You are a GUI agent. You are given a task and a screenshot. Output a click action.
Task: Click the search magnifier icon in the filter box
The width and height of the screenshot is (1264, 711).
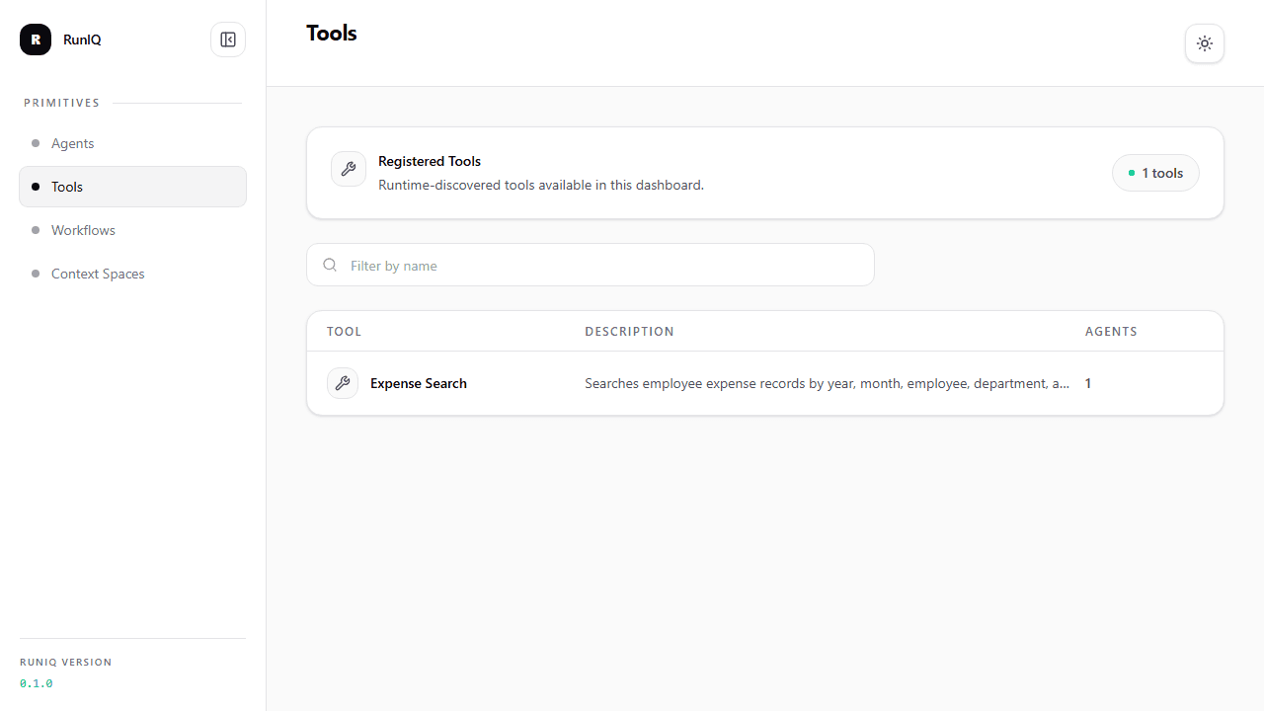tap(330, 265)
